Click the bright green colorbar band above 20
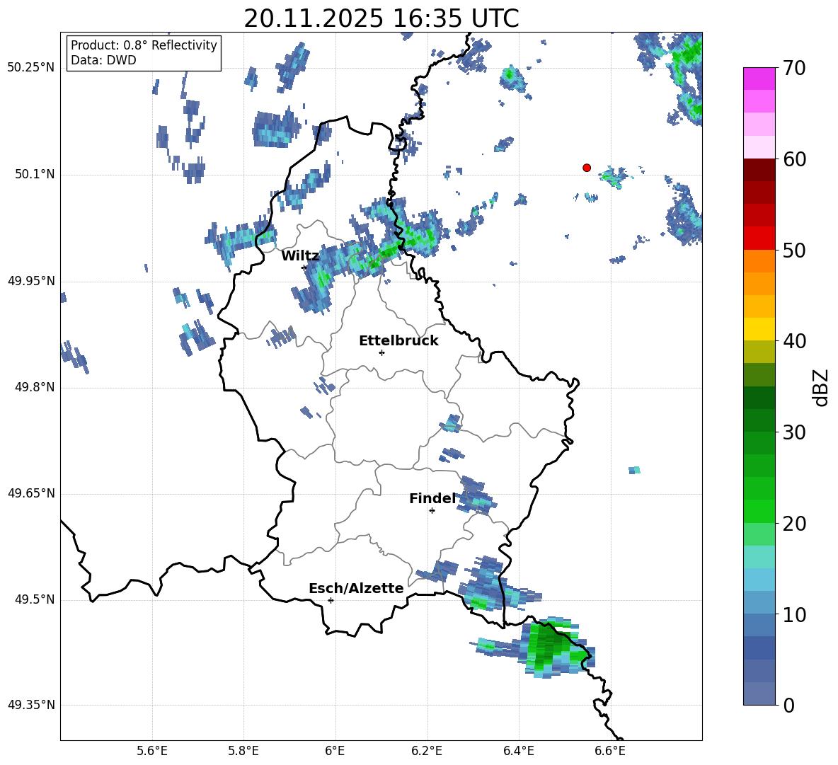 click(x=759, y=511)
